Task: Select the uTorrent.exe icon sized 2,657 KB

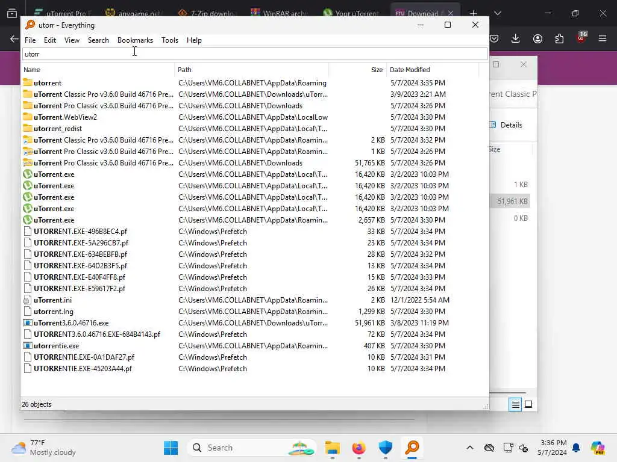Action: (28, 220)
